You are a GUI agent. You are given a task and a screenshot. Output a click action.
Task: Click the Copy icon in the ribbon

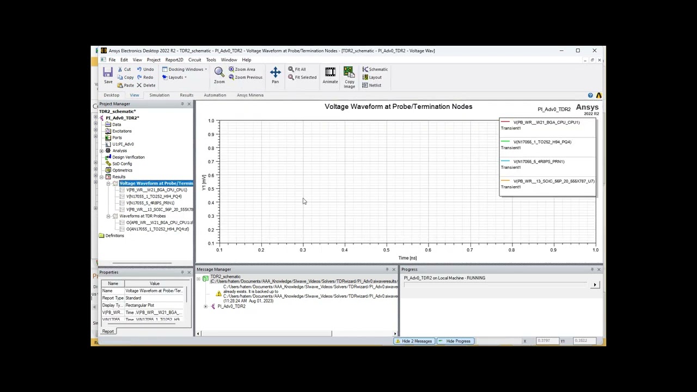coord(120,77)
